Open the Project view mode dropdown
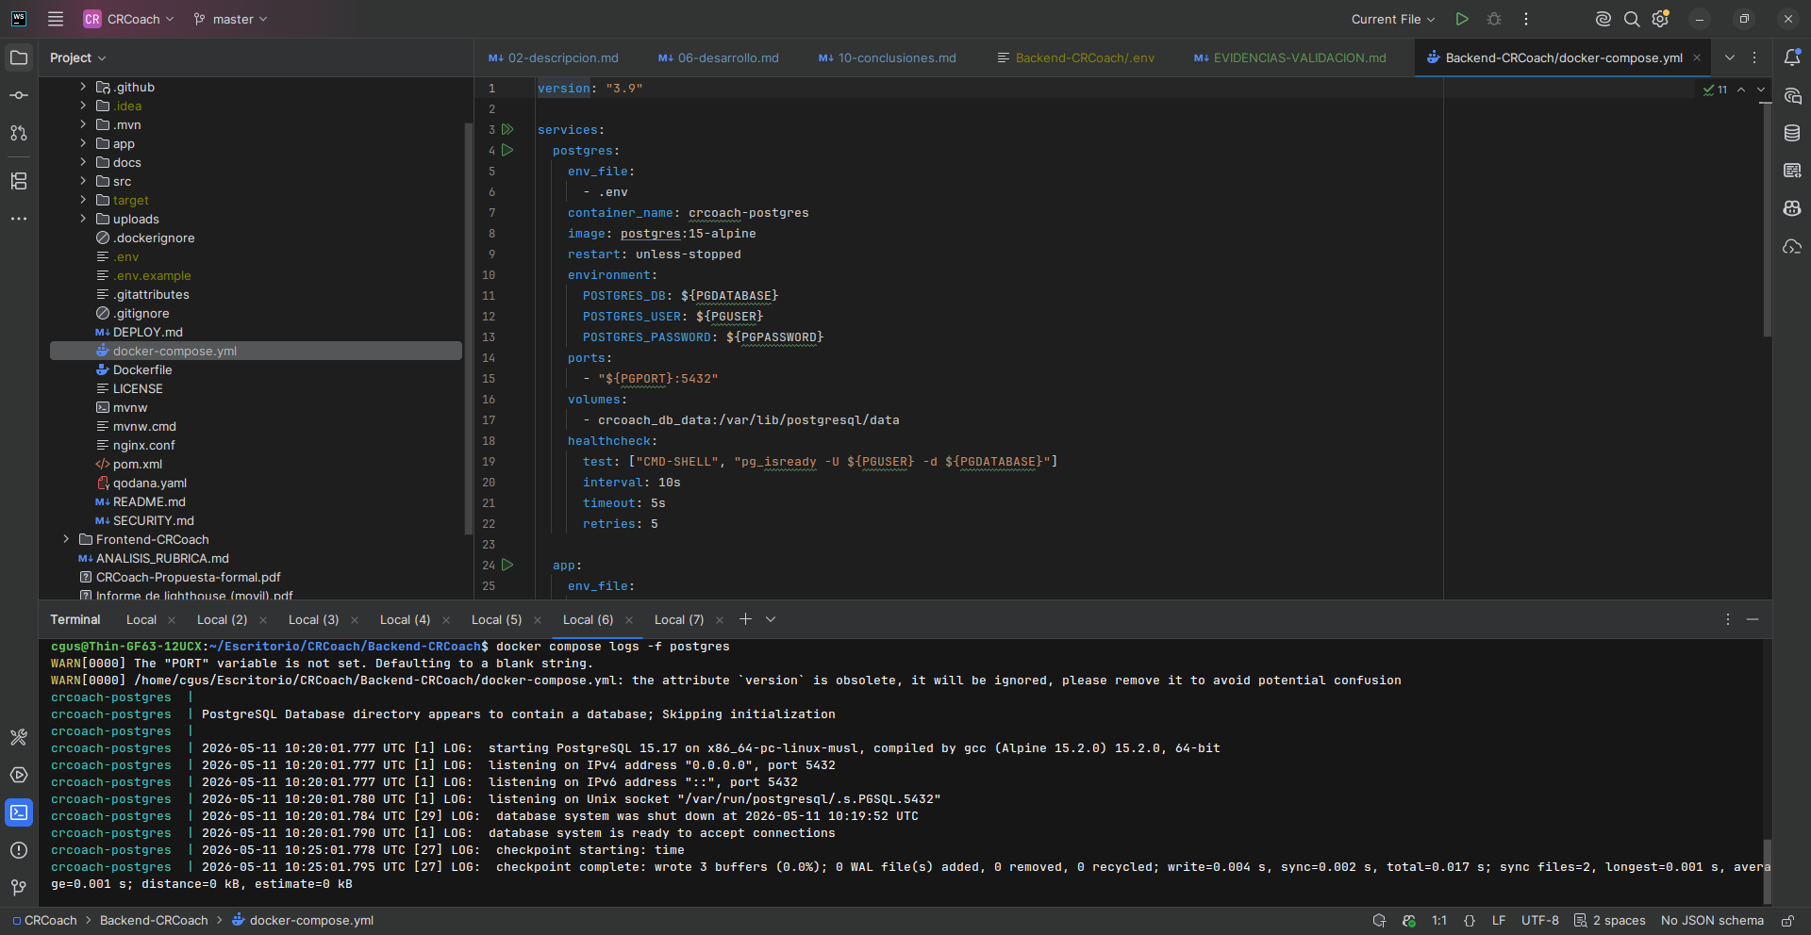Screen dimensions: 1811x935 78,57
